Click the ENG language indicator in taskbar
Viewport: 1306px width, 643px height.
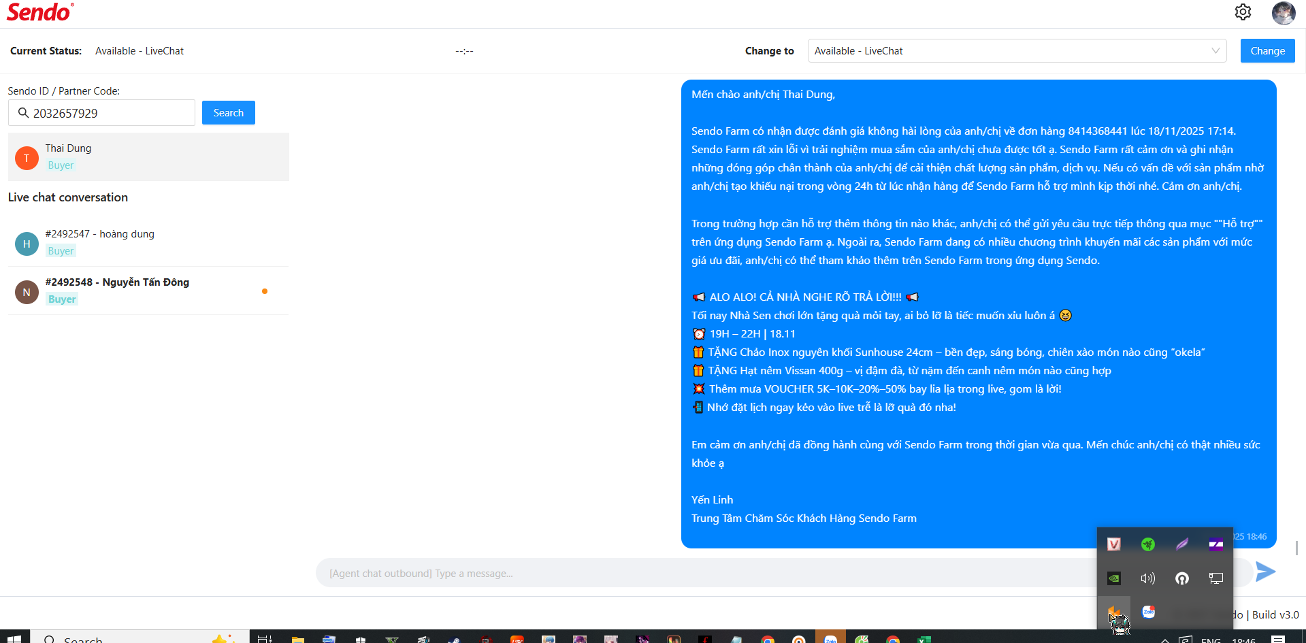1211,640
